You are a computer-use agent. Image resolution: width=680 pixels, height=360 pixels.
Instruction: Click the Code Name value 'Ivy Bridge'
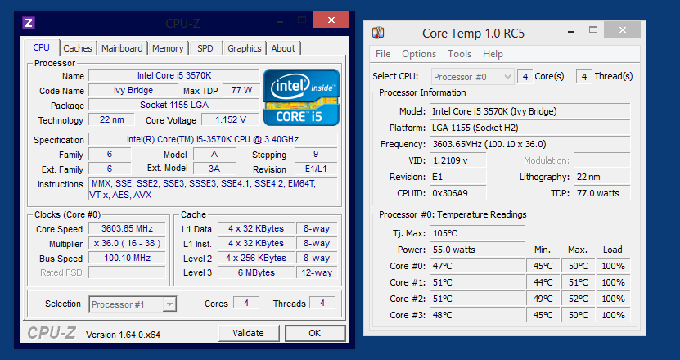(x=133, y=90)
